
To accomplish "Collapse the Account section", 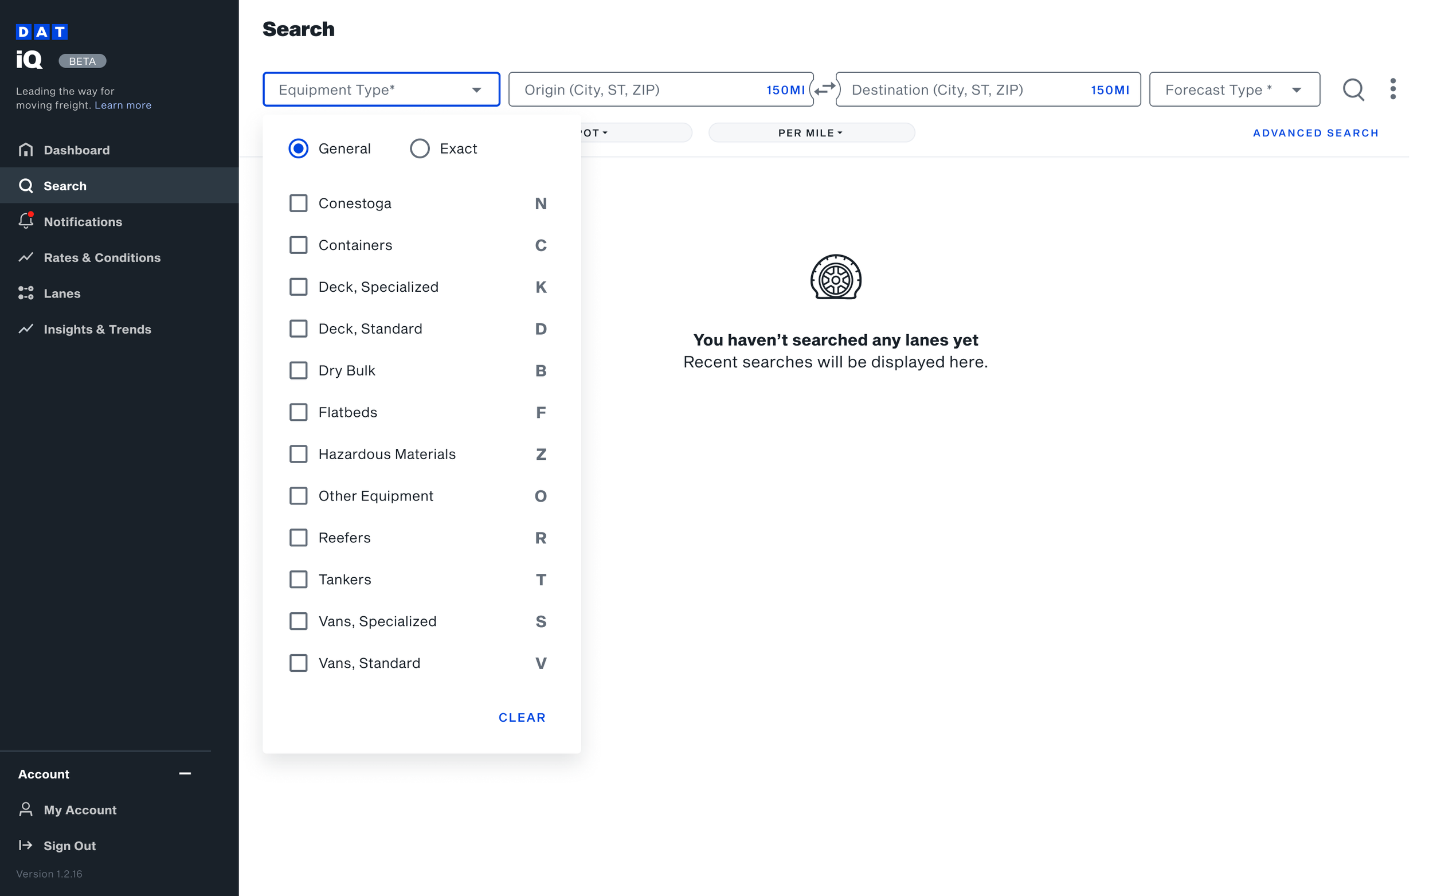I will click(x=185, y=773).
